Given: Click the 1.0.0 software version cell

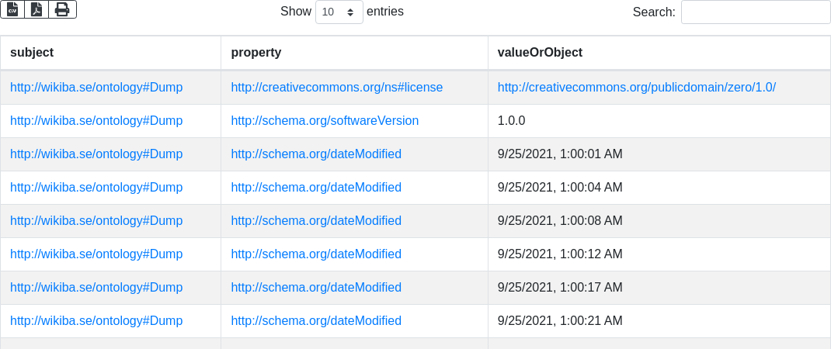Looking at the screenshot, I should 512,121.
